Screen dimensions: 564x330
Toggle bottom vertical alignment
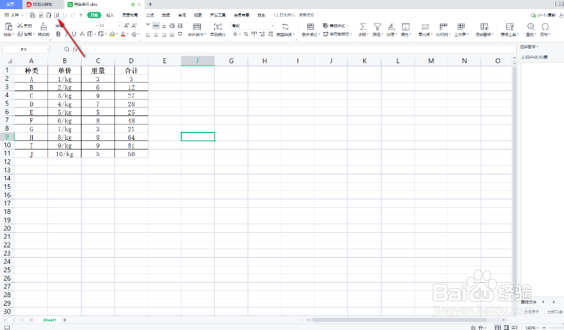pos(164,26)
